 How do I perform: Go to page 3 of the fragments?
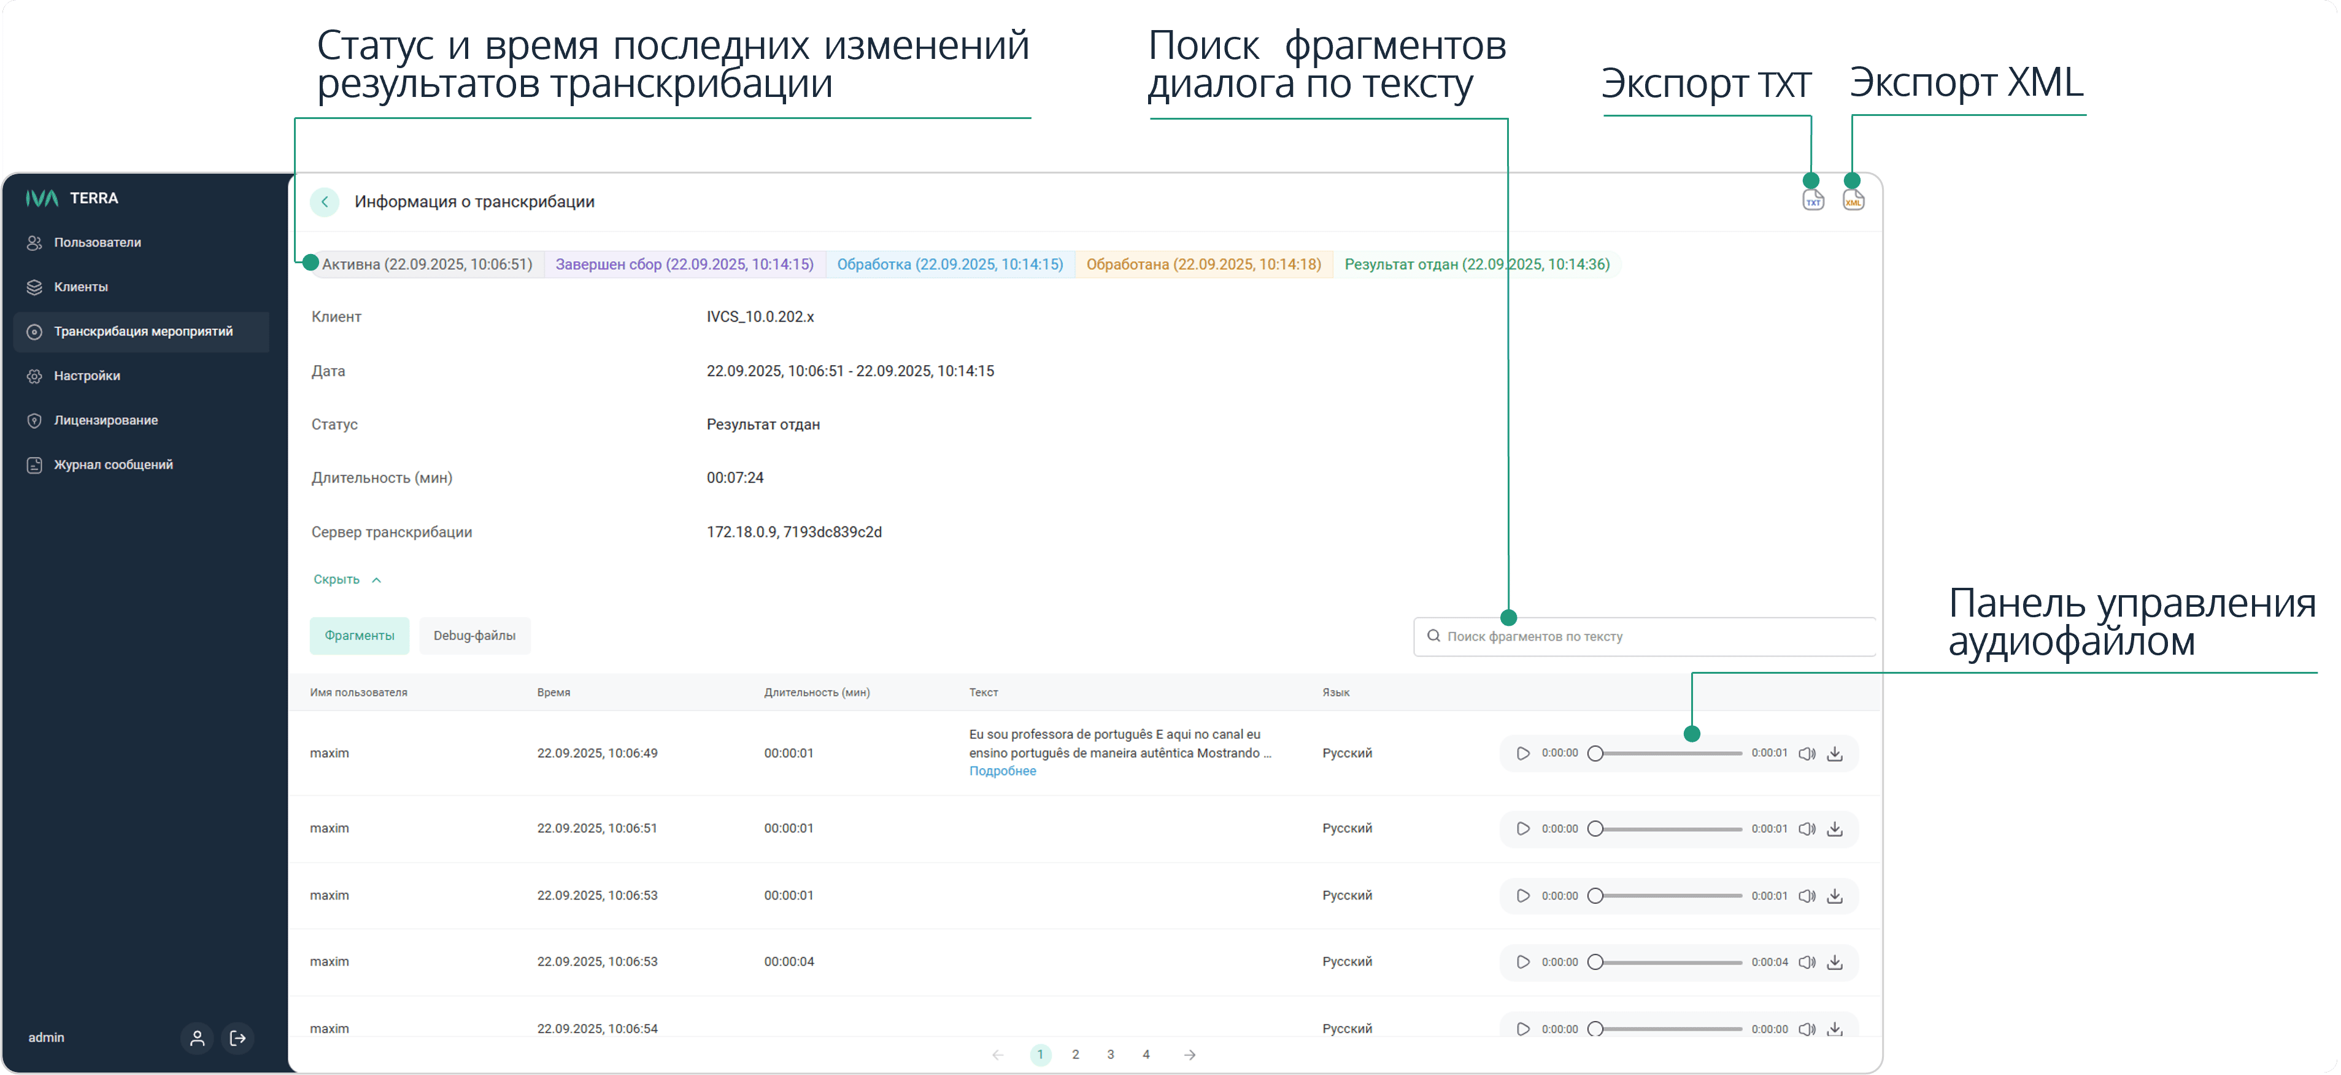coord(1111,1054)
